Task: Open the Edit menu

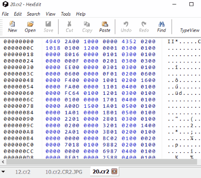Action: pyautogui.click(x=18, y=14)
